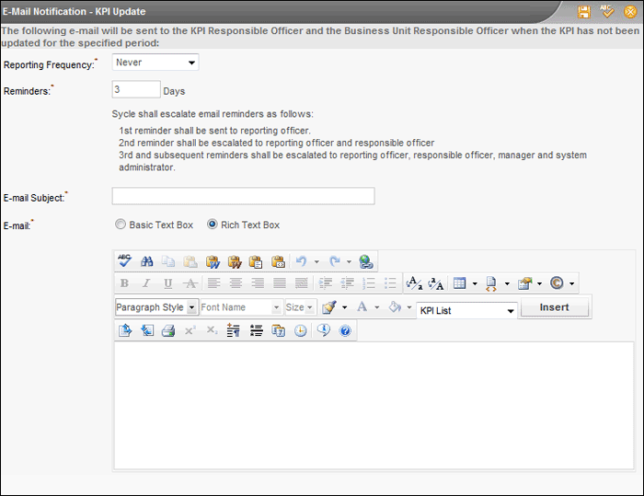The image size is (644, 496).
Task: Open the hyperlink manager globe icon
Action: pos(365,261)
